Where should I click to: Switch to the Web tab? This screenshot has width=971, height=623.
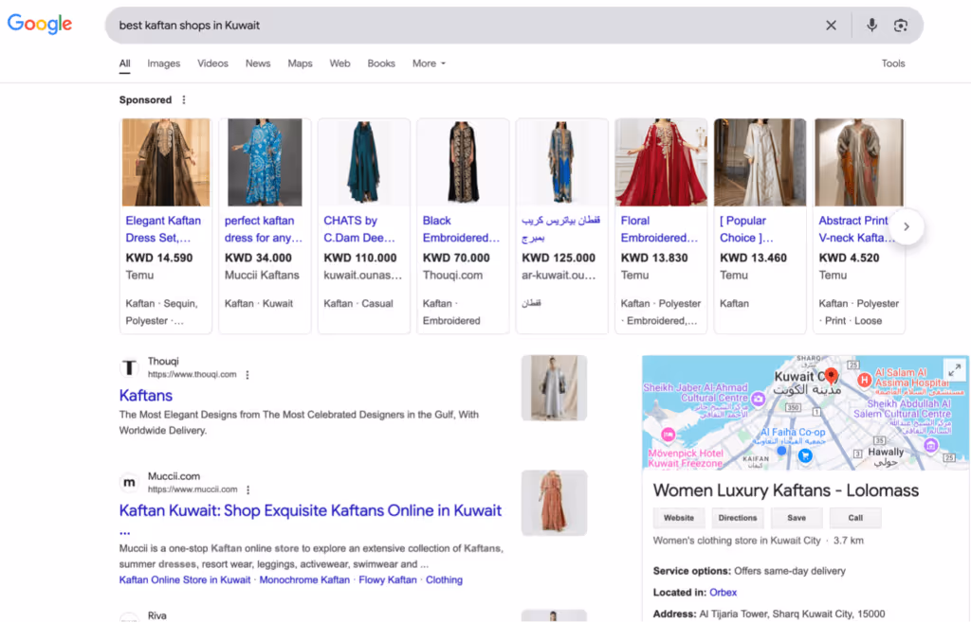tap(339, 63)
